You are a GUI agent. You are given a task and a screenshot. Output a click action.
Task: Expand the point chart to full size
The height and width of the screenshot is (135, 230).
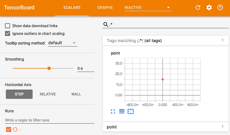113,111
